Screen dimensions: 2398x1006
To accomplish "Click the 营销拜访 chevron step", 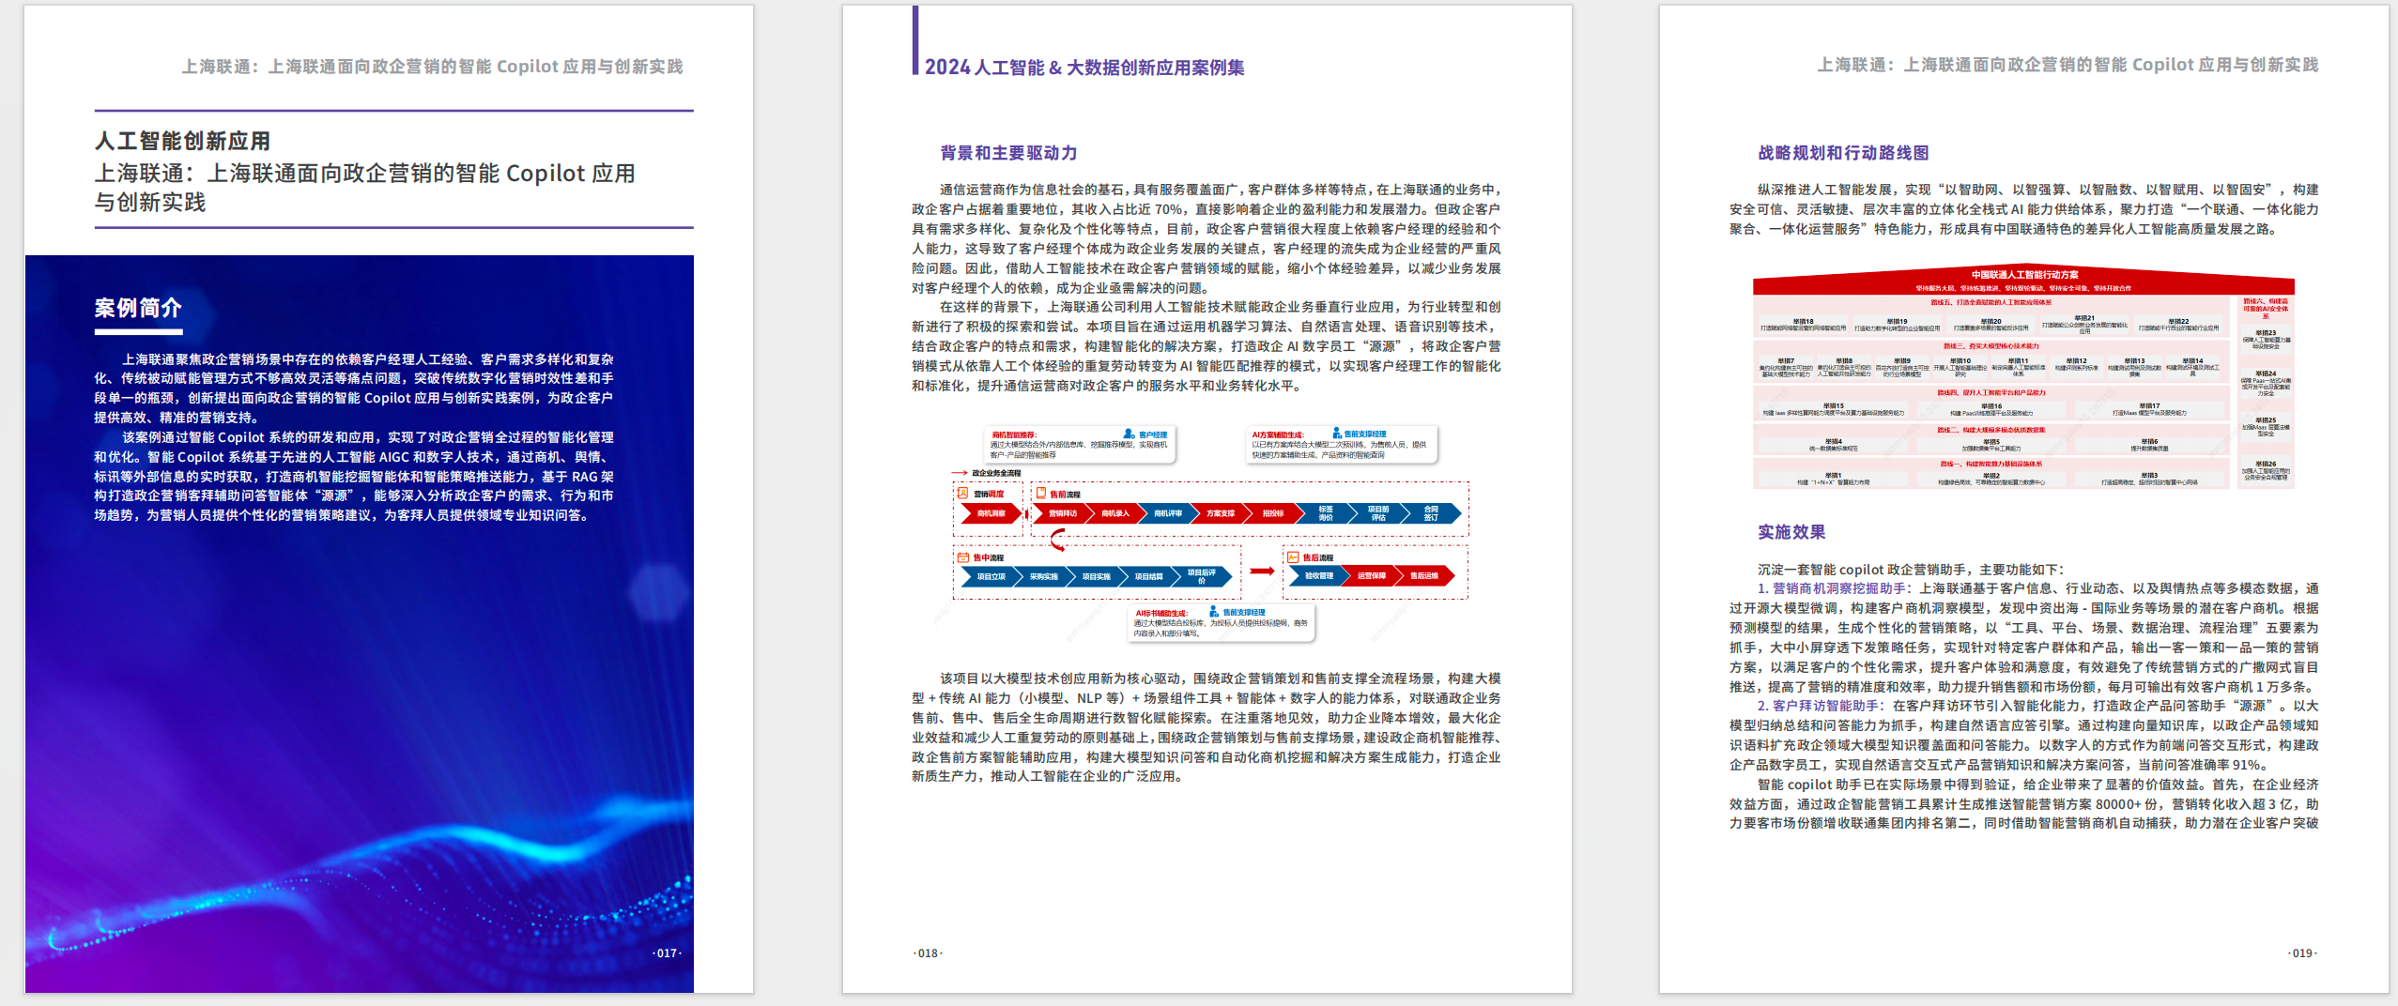I will [1063, 513].
